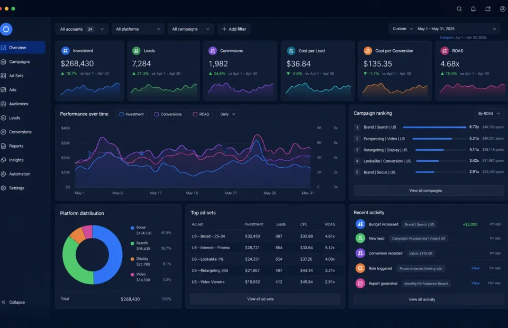Open the All campaigns dropdown

(x=190, y=29)
